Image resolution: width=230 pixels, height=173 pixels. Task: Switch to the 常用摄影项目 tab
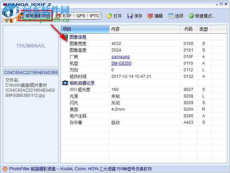coord(35,16)
